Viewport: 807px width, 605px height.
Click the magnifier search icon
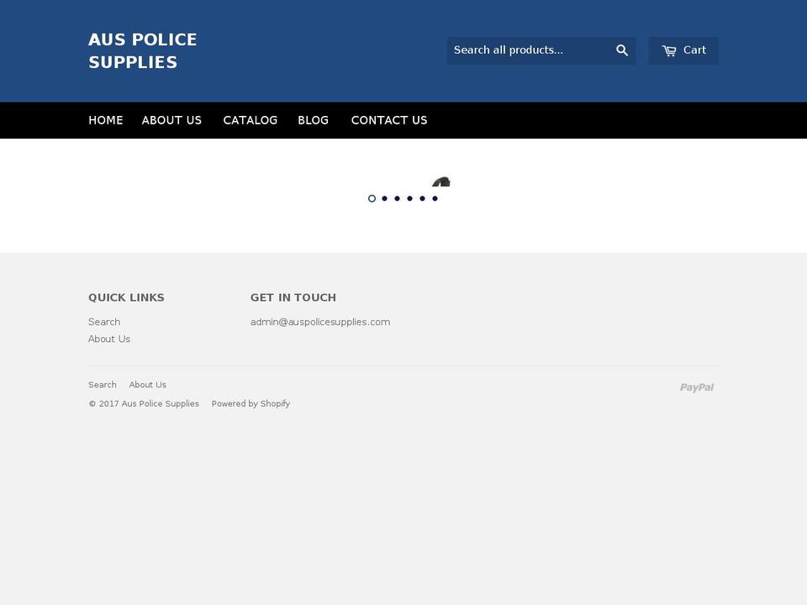click(622, 50)
